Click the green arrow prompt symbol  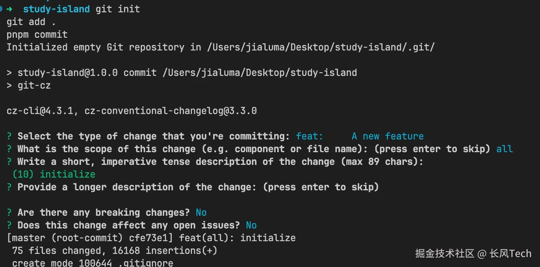pyautogui.click(x=9, y=9)
